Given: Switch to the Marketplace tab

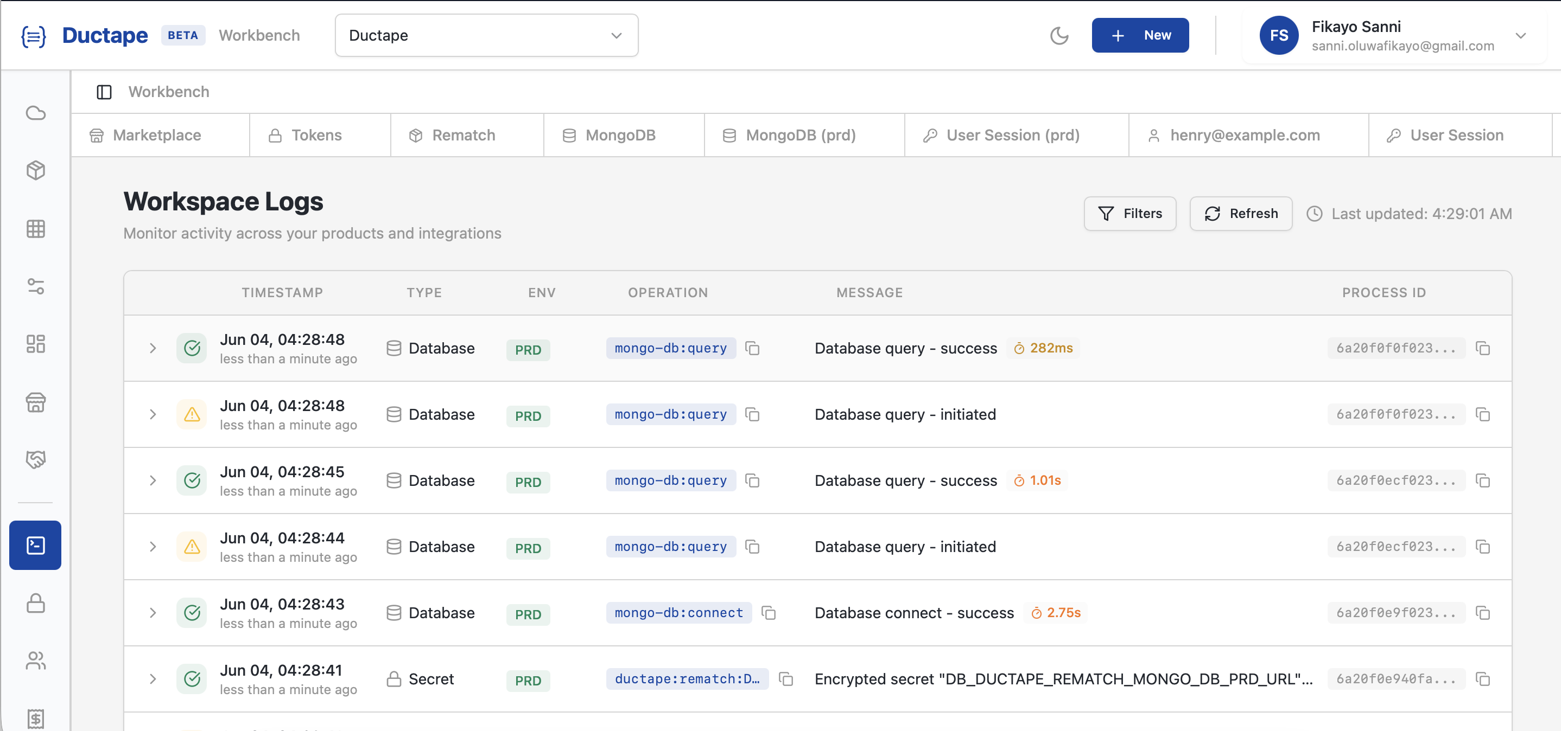Looking at the screenshot, I should (160, 135).
